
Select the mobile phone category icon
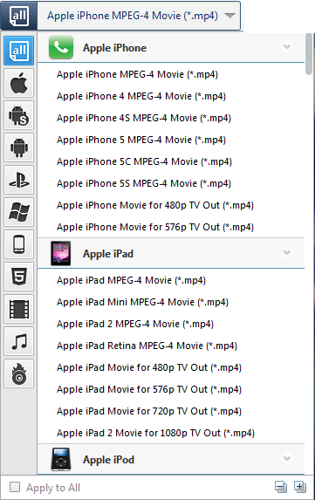pyautogui.click(x=19, y=244)
